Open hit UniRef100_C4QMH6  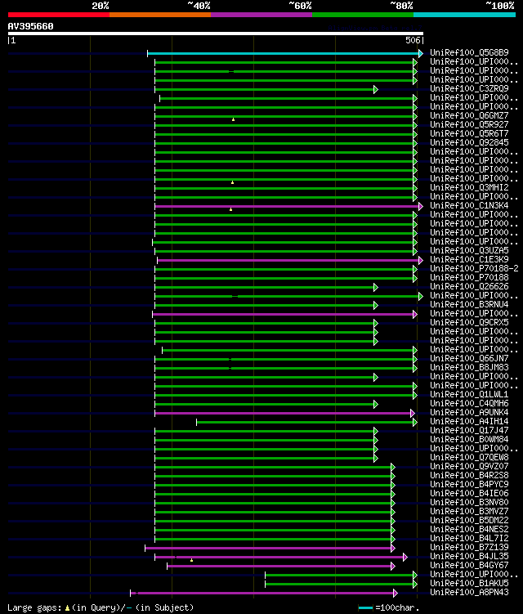469,404
